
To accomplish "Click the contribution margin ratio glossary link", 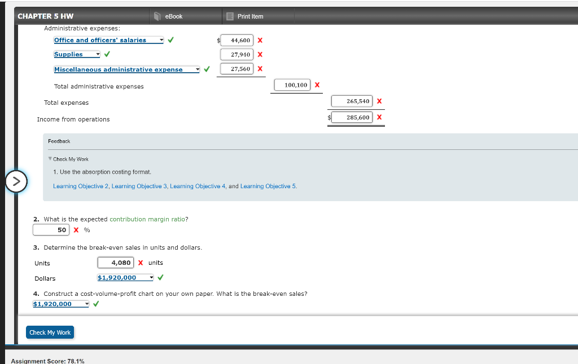I will [x=147, y=219].
